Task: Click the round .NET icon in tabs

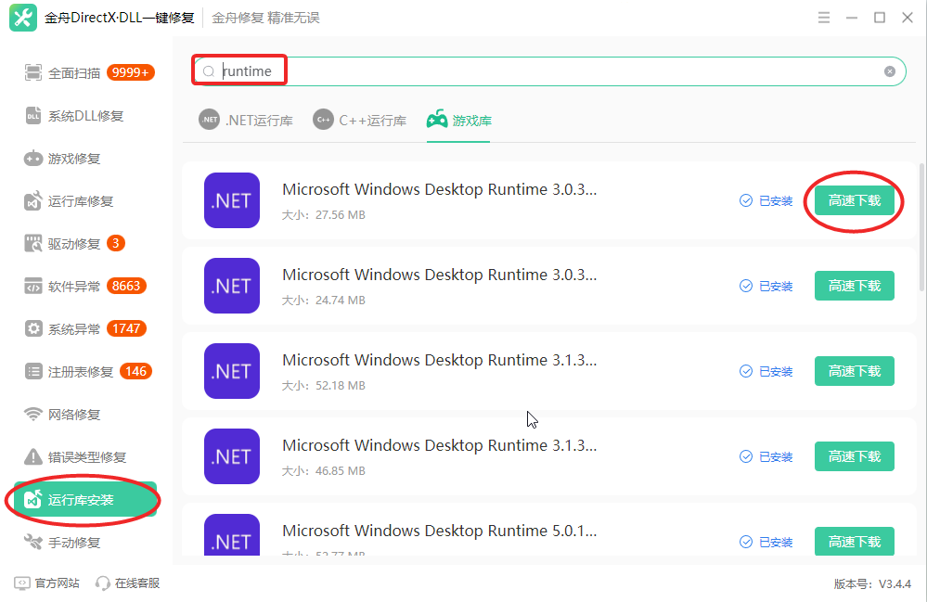Action: [x=210, y=120]
